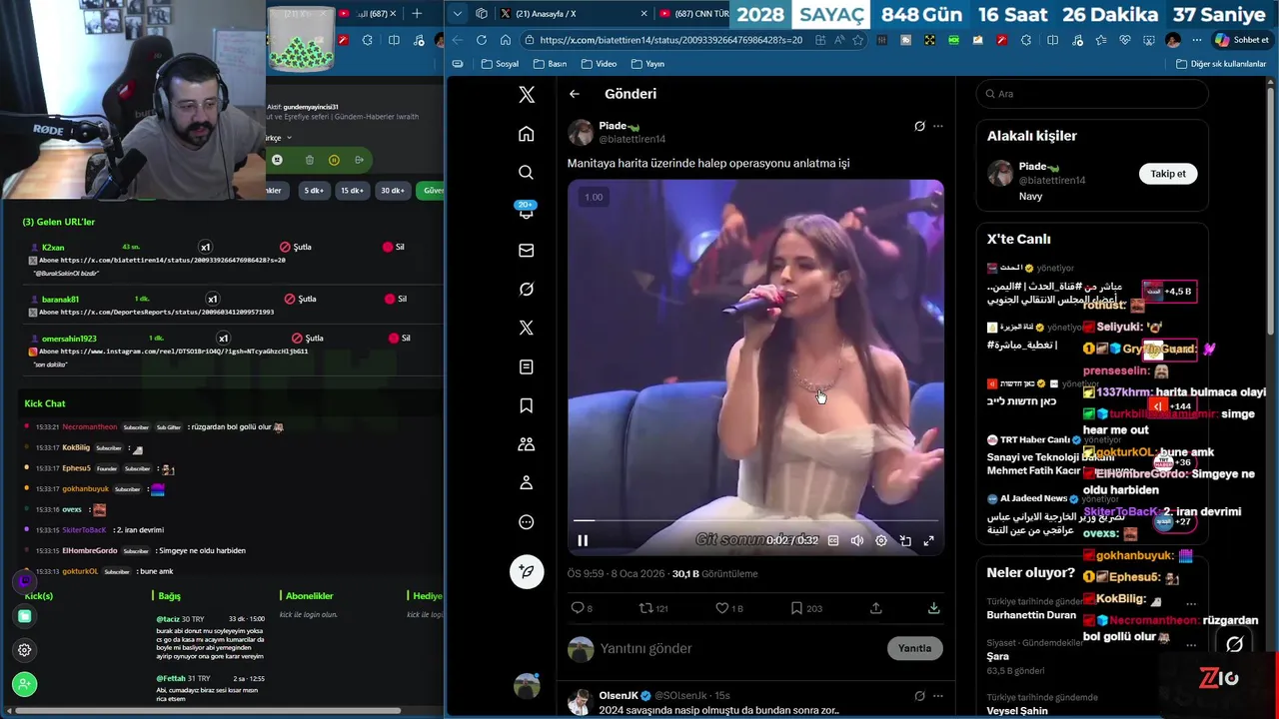Open Explore search in X sidebar
Image resolution: width=1279 pixels, height=719 pixels.
pyautogui.click(x=527, y=173)
